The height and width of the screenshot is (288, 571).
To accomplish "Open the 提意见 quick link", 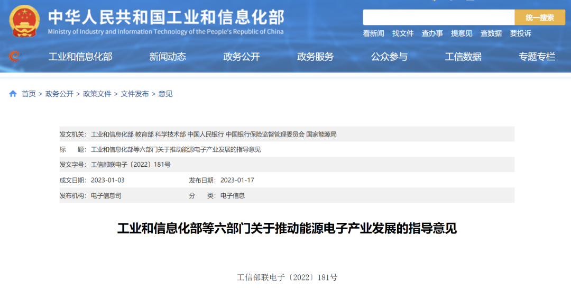I will point(462,33).
